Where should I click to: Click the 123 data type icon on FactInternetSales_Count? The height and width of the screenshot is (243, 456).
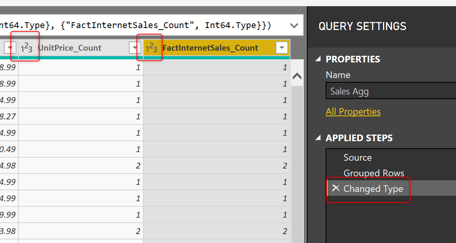point(151,48)
